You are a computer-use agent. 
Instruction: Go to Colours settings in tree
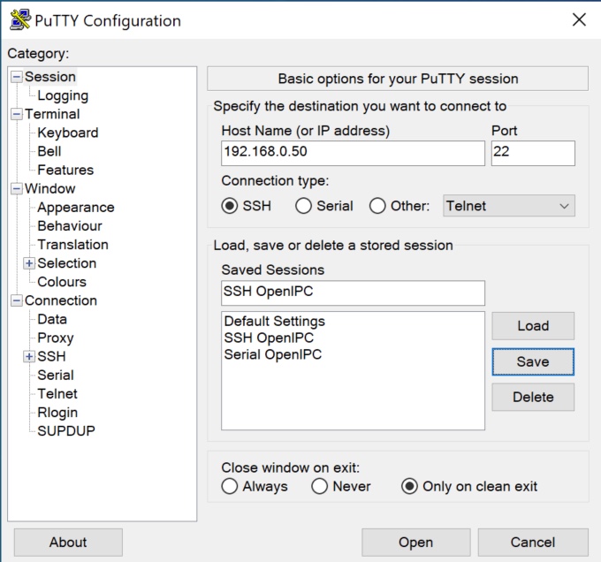61,282
